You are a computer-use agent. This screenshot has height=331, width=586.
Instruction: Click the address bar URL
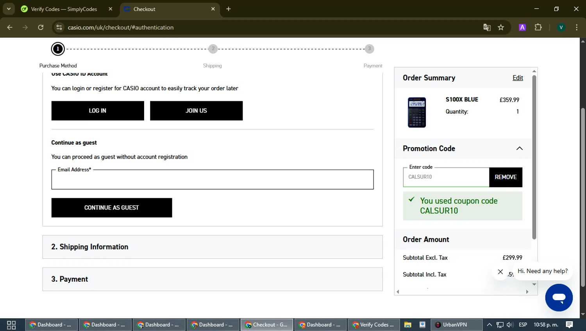[121, 27]
